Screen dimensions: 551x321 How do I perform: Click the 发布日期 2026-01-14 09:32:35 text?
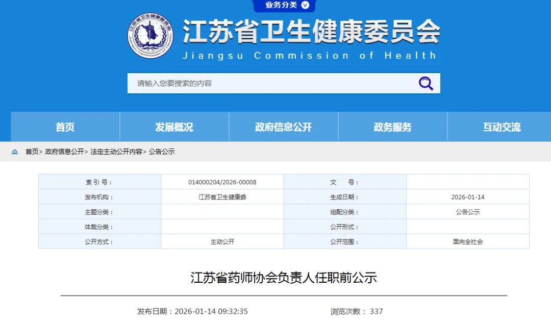[x=192, y=311]
